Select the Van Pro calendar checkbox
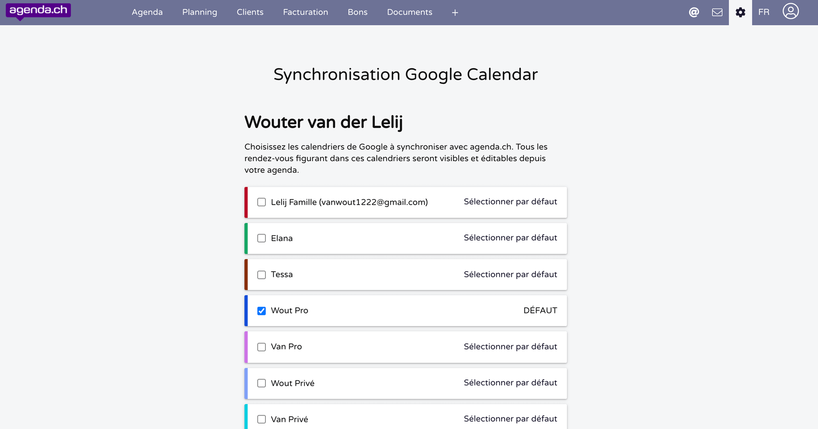Viewport: 818px width, 429px height. pyautogui.click(x=261, y=347)
